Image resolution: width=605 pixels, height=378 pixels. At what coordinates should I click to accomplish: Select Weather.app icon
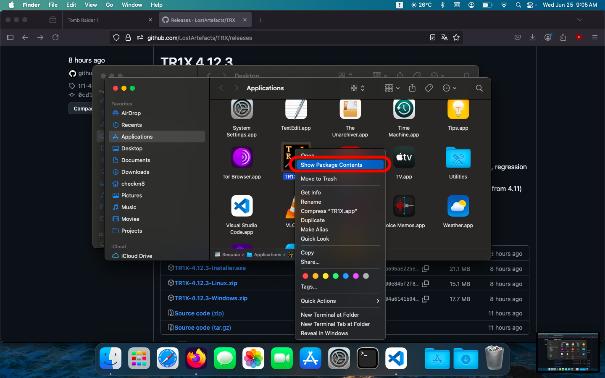tap(458, 206)
